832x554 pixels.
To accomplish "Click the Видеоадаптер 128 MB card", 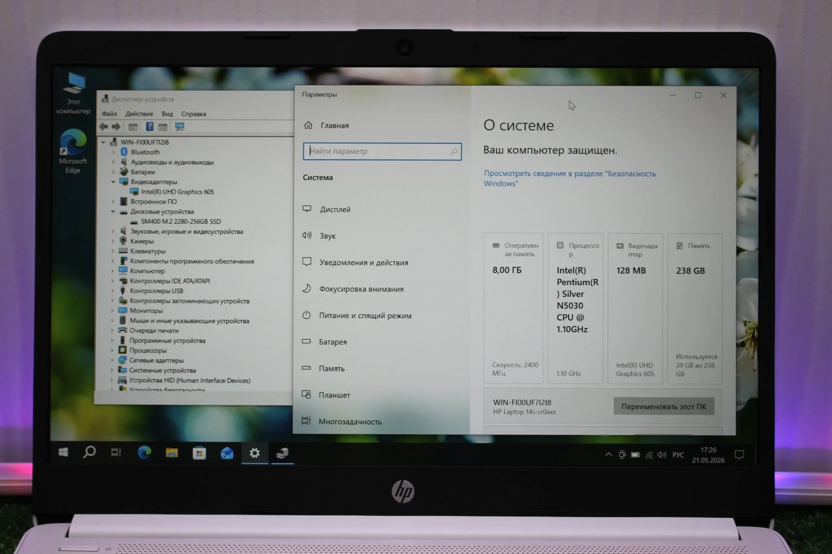I will 635,309.
